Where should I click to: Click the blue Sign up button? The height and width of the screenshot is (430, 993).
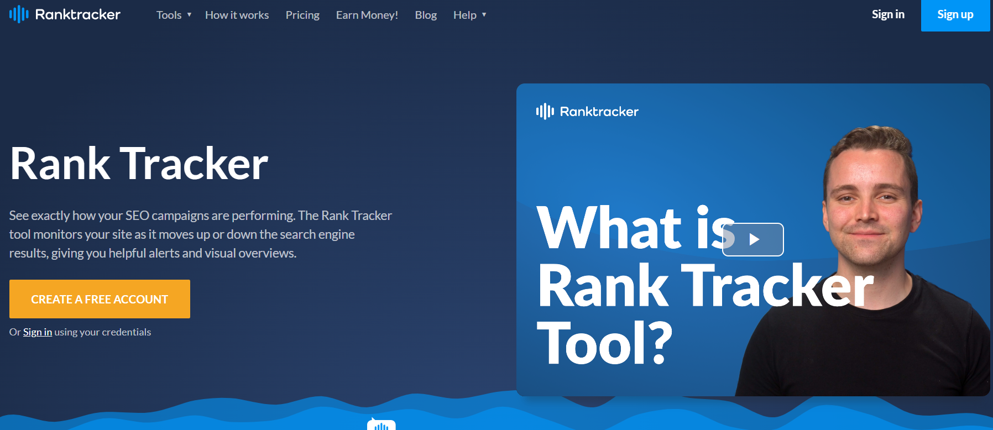coord(955,15)
